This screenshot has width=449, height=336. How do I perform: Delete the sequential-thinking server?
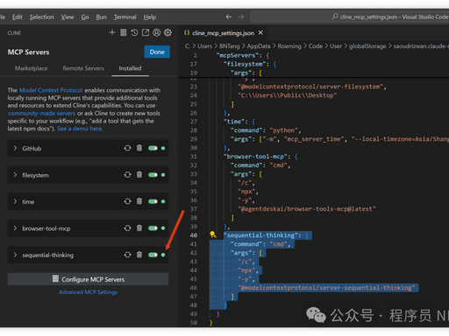tap(139, 255)
